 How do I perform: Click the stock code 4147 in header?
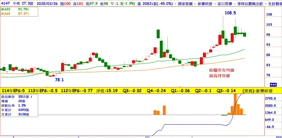(6, 3)
